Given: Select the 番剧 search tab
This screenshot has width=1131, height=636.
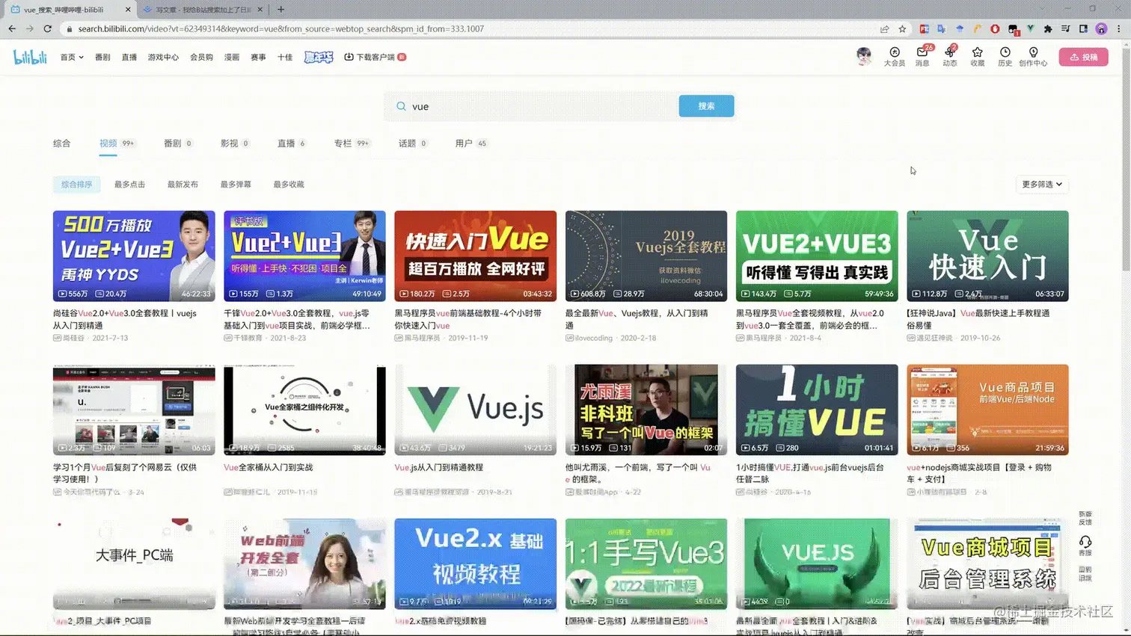Looking at the screenshot, I should tap(178, 143).
